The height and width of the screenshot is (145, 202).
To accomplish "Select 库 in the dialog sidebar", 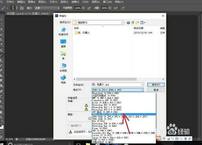I will [63, 55].
